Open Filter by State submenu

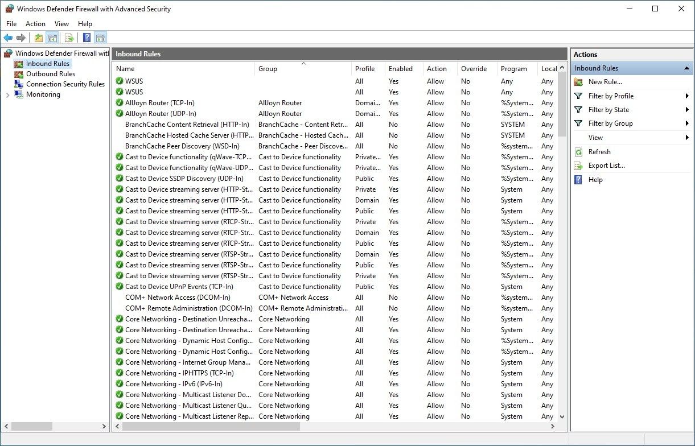tap(631, 110)
